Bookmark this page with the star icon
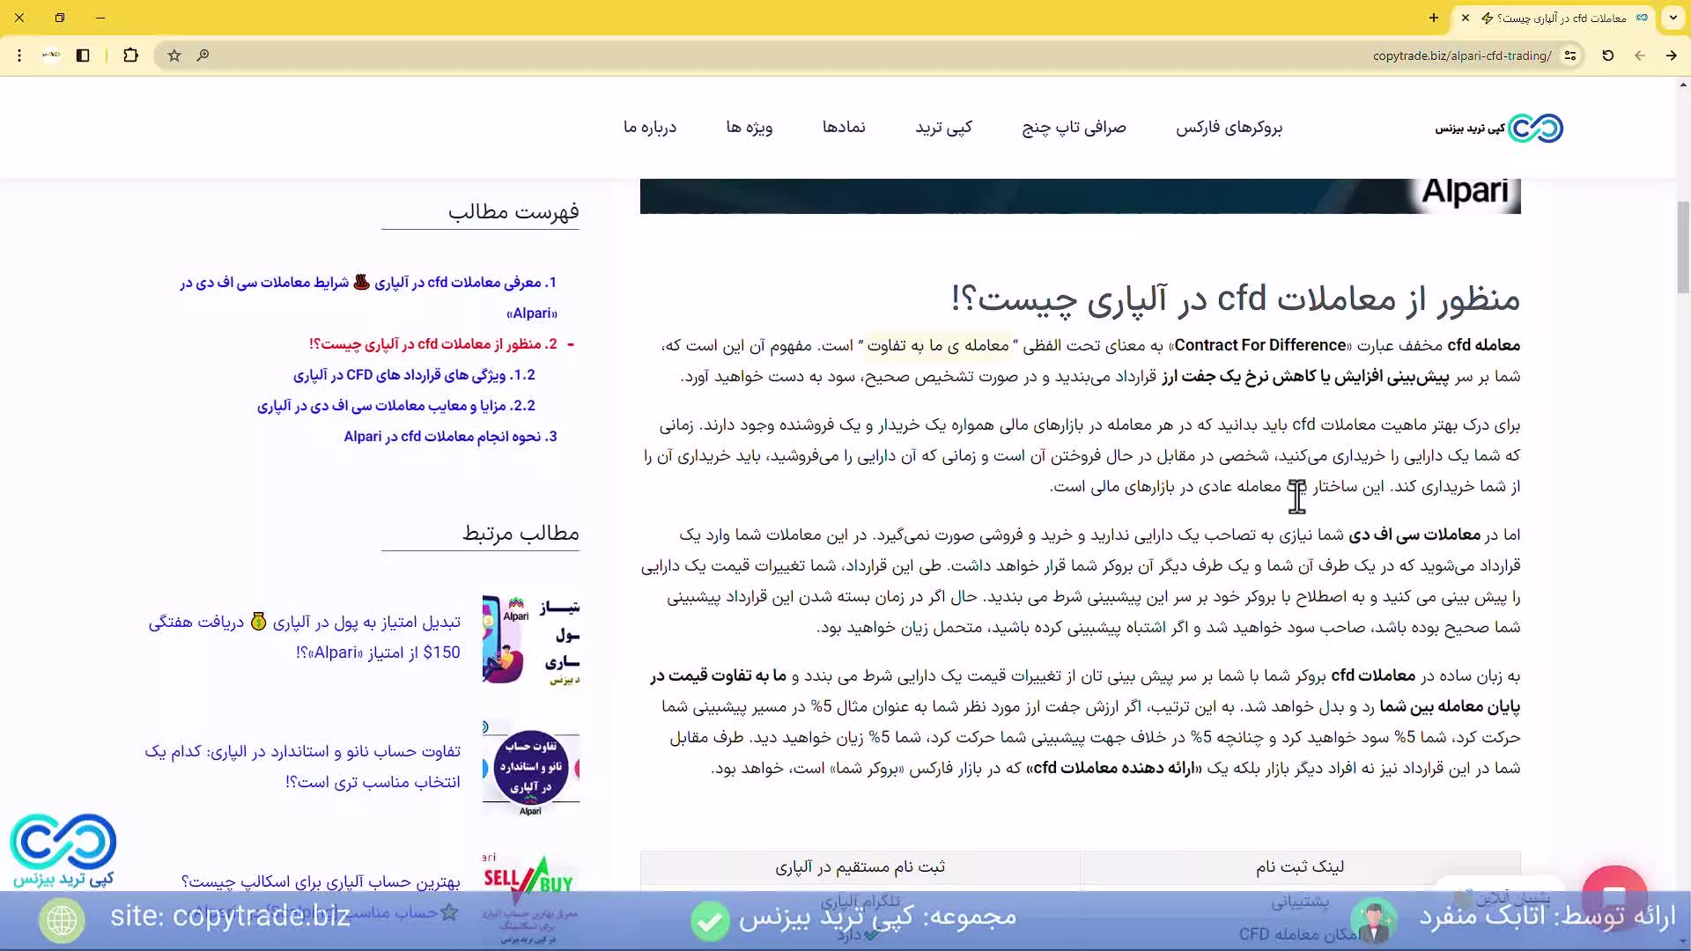The image size is (1691, 951). pyautogui.click(x=174, y=55)
